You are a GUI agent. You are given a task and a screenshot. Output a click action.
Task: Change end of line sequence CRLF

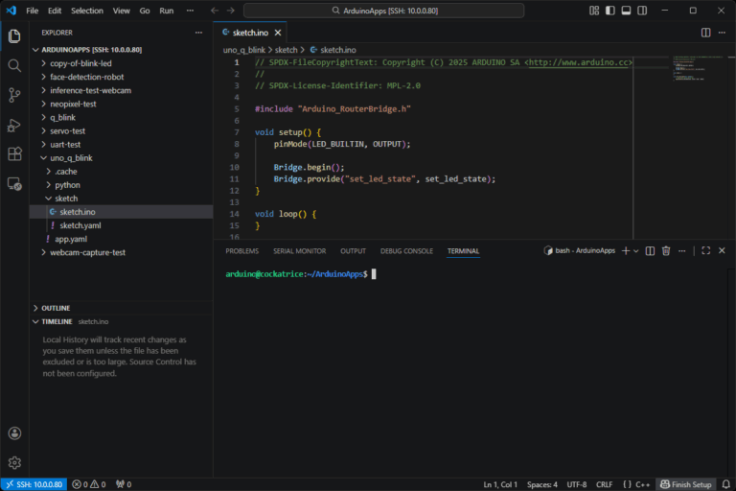(604, 484)
